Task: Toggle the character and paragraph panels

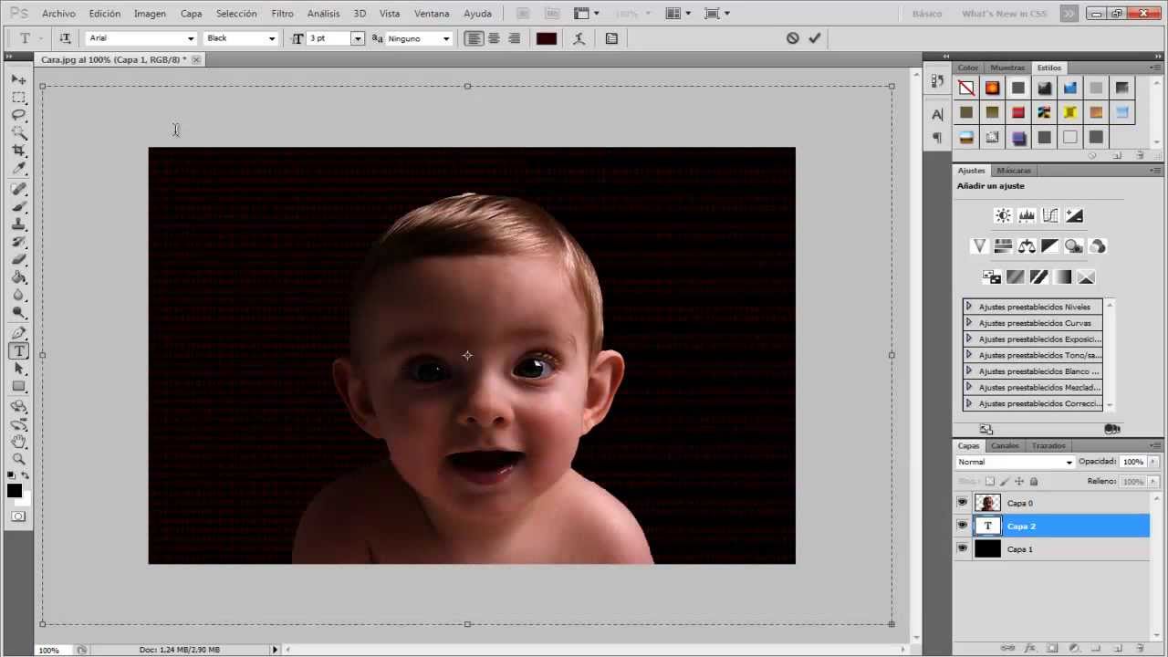Action: pyautogui.click(x=611, y=38)
